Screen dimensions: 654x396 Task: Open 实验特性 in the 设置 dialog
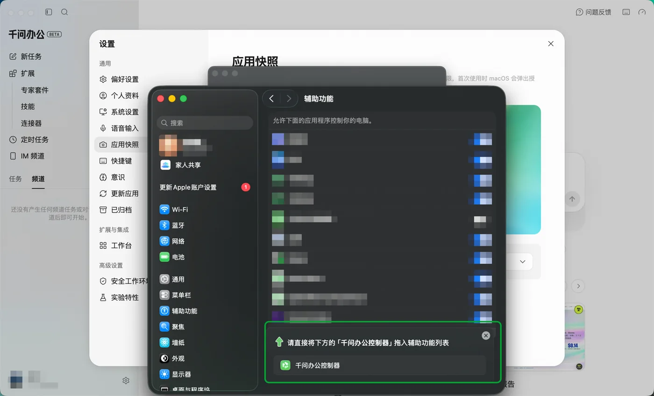pos(120,297)
